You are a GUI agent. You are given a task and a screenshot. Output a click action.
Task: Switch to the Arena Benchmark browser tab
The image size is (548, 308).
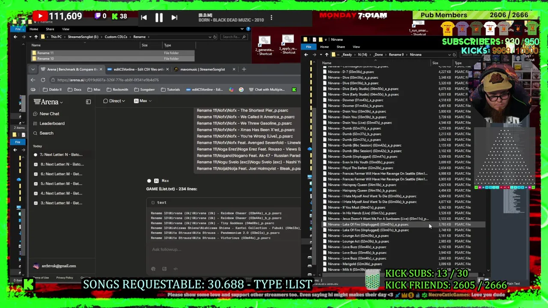pos(71,69)
